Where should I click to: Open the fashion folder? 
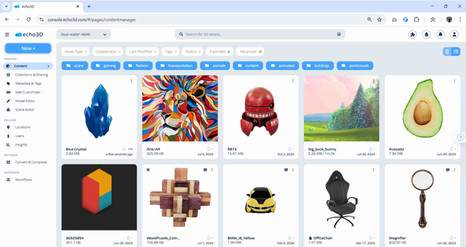click(138, 66)
